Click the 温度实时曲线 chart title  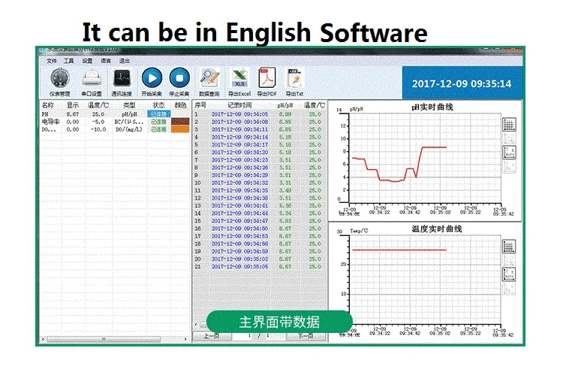tap(437, 228)
